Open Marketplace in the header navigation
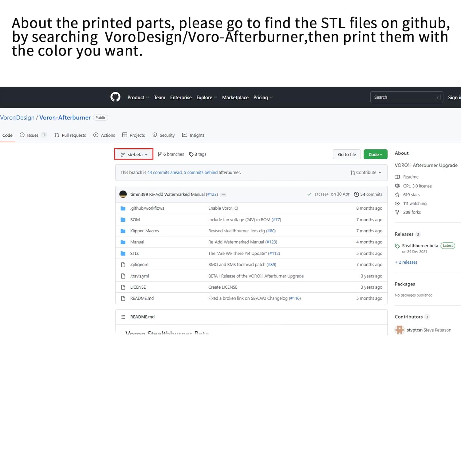Screen dimensions: 461x461 click(235, 97)
